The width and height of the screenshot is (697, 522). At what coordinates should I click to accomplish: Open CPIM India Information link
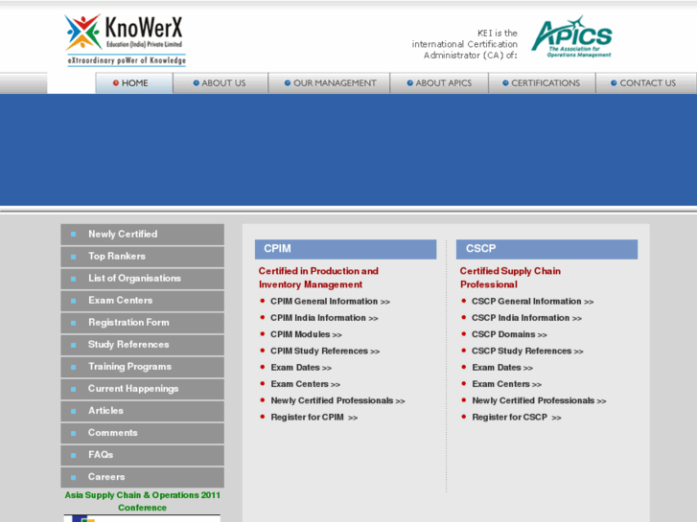[324, 318]
